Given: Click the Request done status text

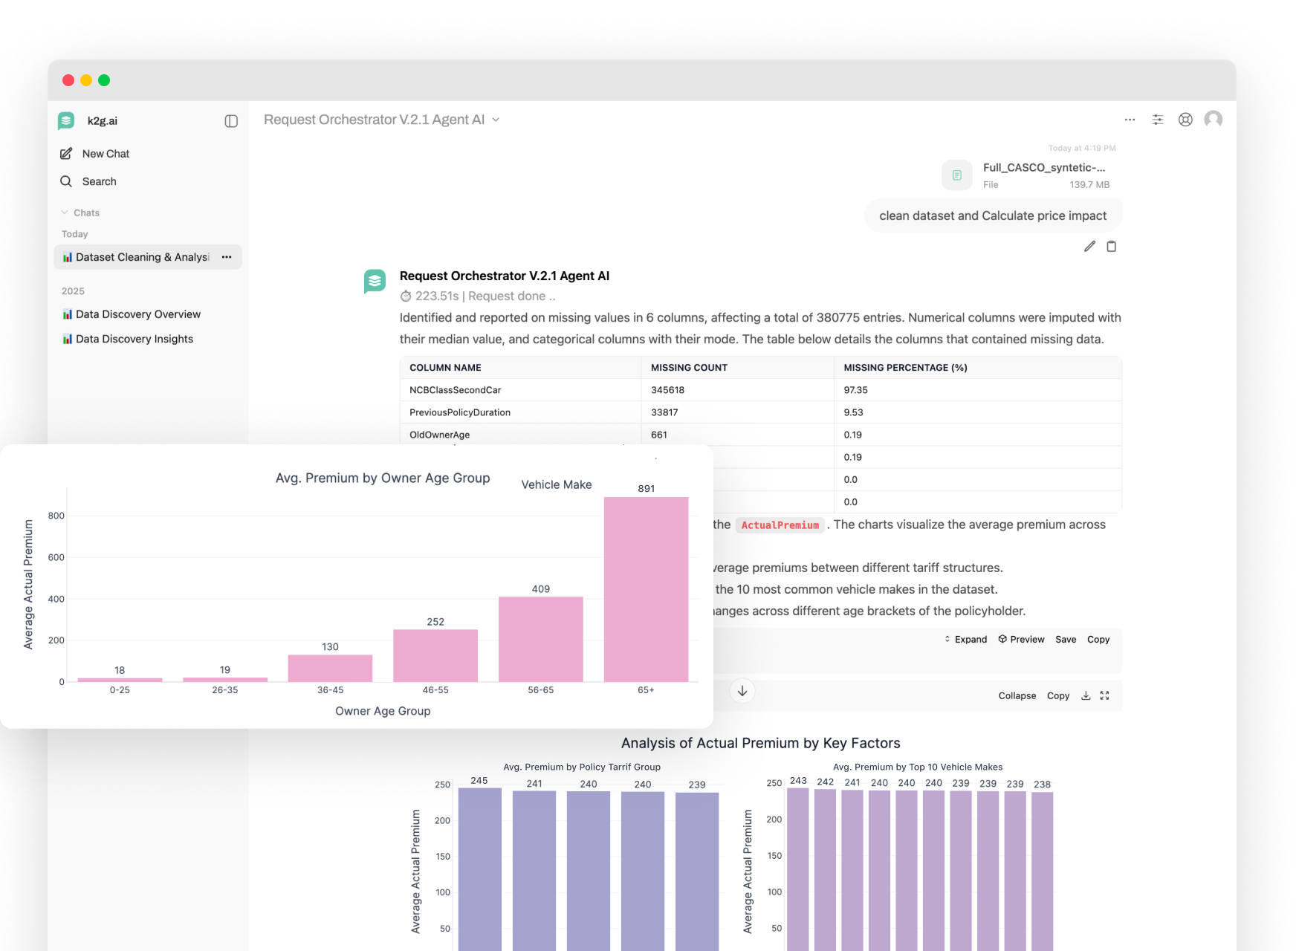Looking at the screenshot, I should click(x=512, y=296).
